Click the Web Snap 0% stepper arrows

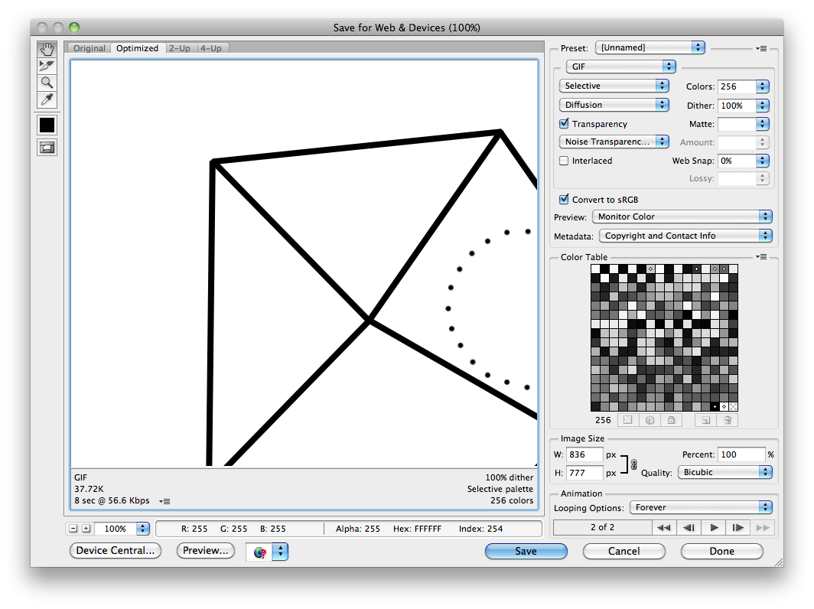pos(762,161)
